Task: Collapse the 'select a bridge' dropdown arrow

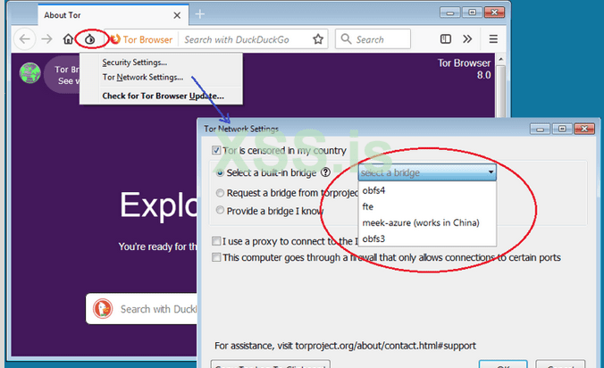Action: (x=491, y=172)
